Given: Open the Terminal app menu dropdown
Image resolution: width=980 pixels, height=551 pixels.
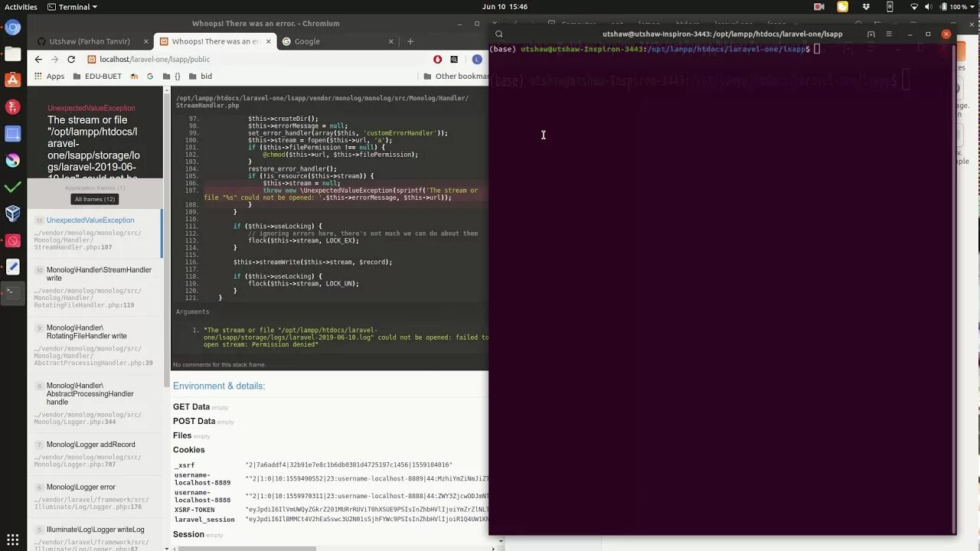Looking at the screenshot, I should 72,7.
